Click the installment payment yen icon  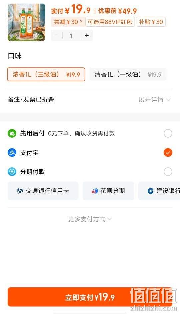tap(12, 172)
